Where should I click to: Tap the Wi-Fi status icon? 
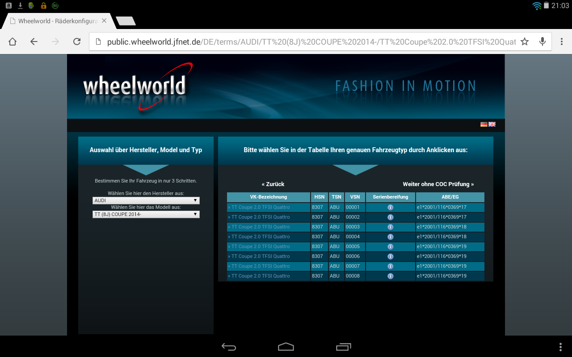point(537,5)
